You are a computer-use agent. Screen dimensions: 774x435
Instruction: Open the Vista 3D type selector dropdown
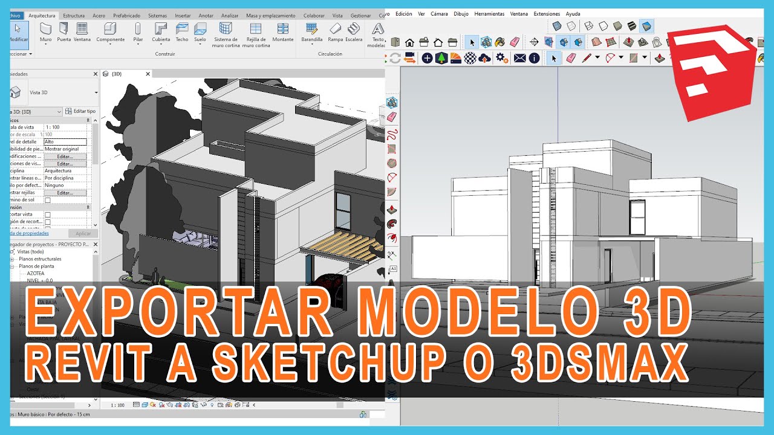point(96,92)
